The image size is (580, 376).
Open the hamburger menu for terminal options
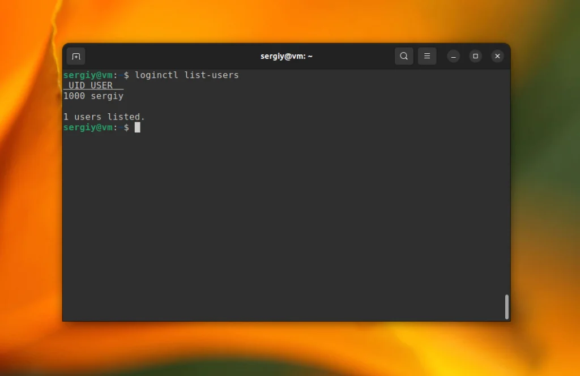pos(427,56)
